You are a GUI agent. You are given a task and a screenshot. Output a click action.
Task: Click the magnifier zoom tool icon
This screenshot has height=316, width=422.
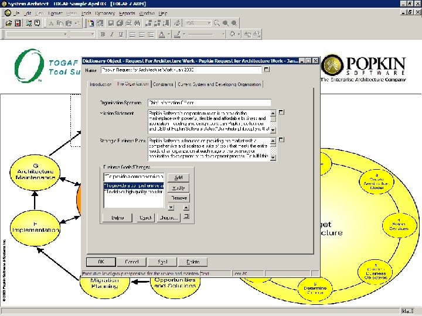pyautogui.click(x=217, y=23)
